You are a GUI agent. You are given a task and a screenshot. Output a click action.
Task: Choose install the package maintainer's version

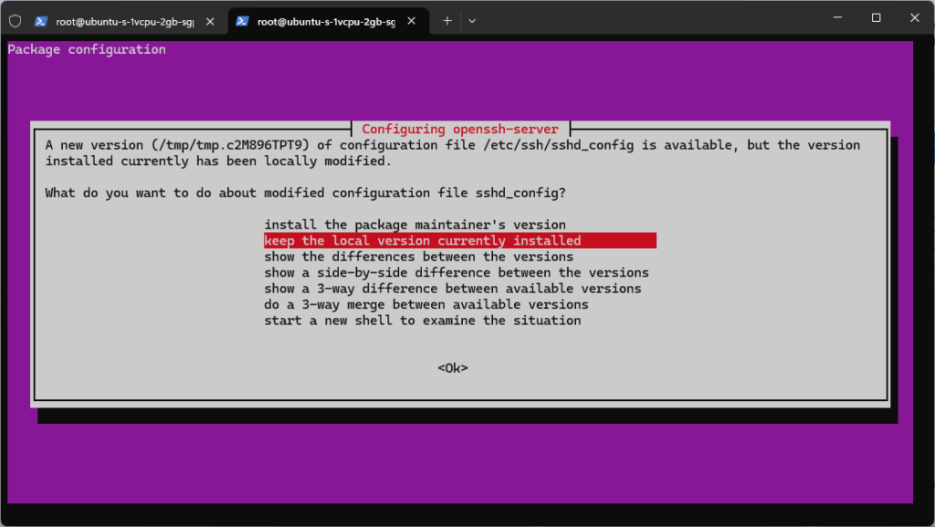415,225
